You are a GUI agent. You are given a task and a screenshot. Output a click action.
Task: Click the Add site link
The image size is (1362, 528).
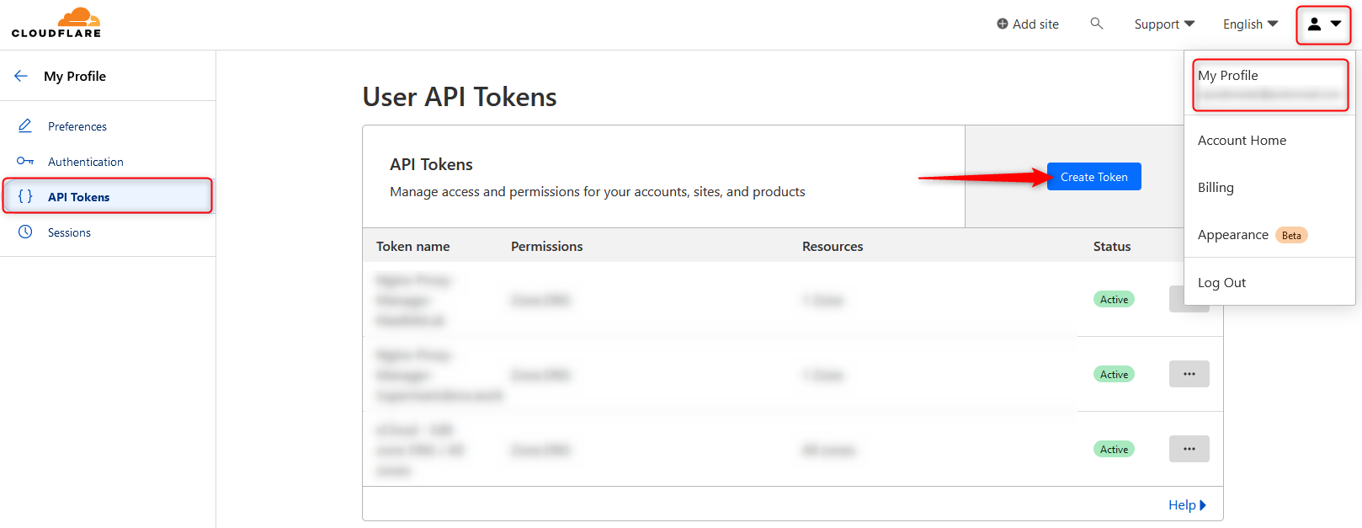click(x=1028, y=24)
